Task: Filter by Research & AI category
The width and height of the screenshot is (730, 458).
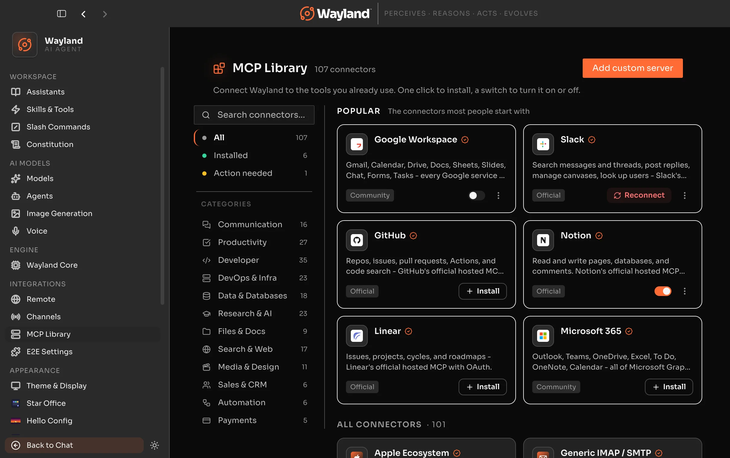Action: 254,313
